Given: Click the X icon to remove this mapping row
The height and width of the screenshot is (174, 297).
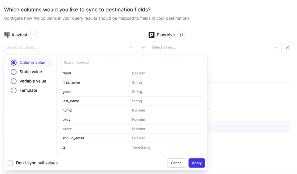Looking at the screenshot, I should click(288, 47).
